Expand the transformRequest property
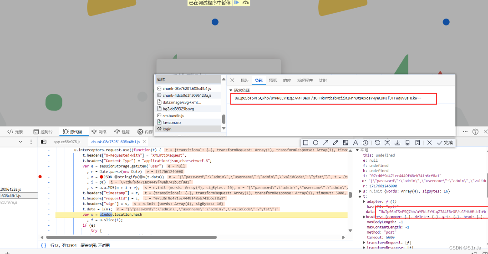Viewport: 488px width, 254px height. pyautogui.click(x=364, y=243)
